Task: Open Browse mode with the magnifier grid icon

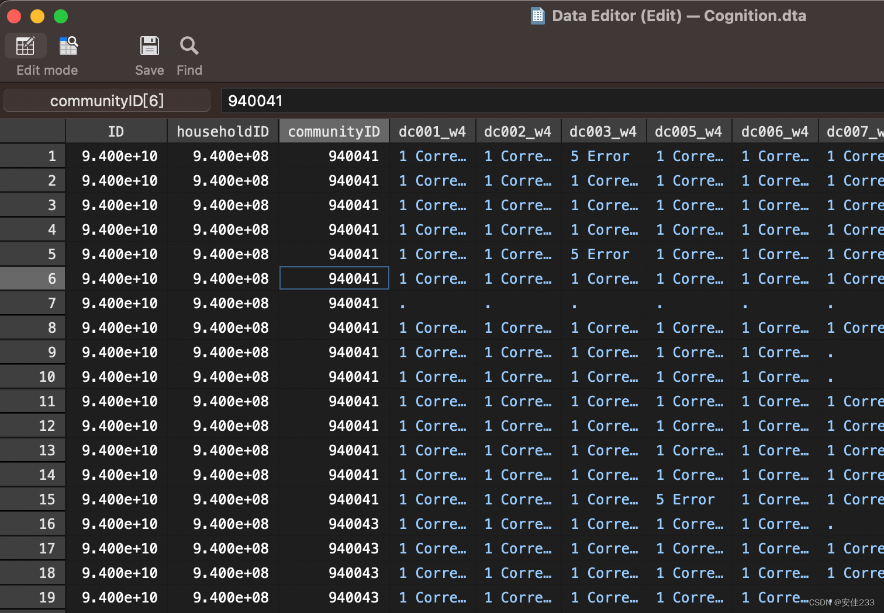Action: pos(68,46)
